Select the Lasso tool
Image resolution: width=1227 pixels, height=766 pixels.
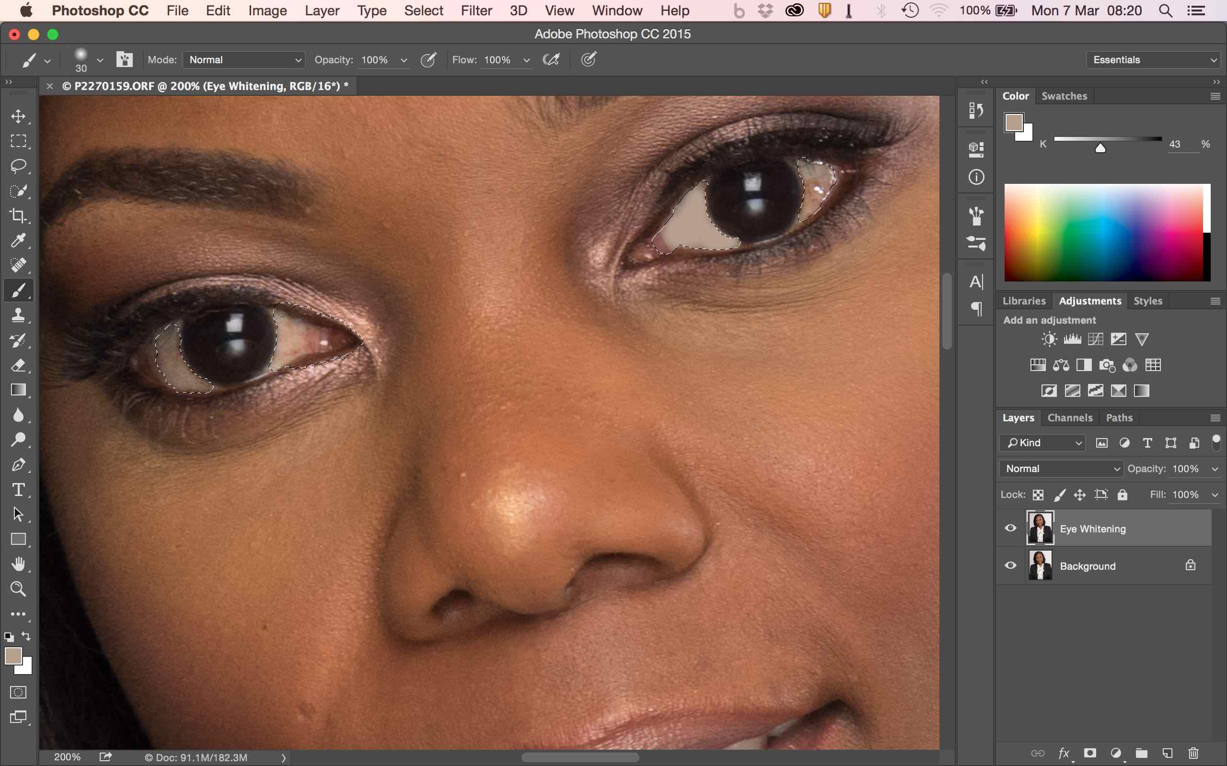(18, 166)
